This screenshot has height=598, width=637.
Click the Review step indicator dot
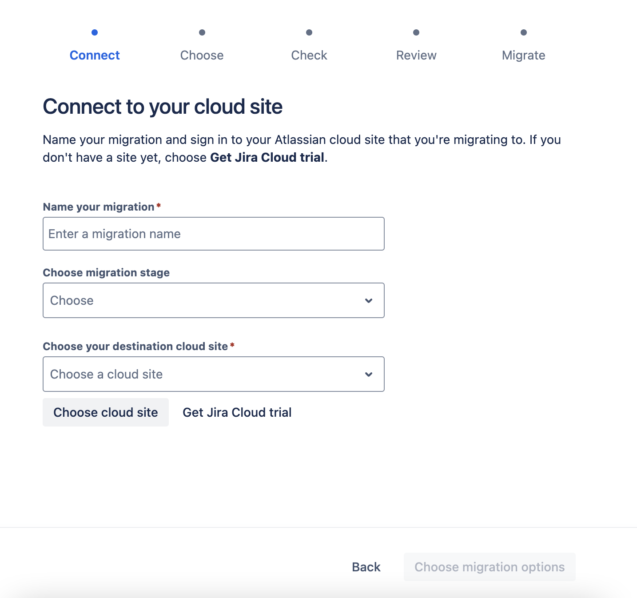[416, 32]
